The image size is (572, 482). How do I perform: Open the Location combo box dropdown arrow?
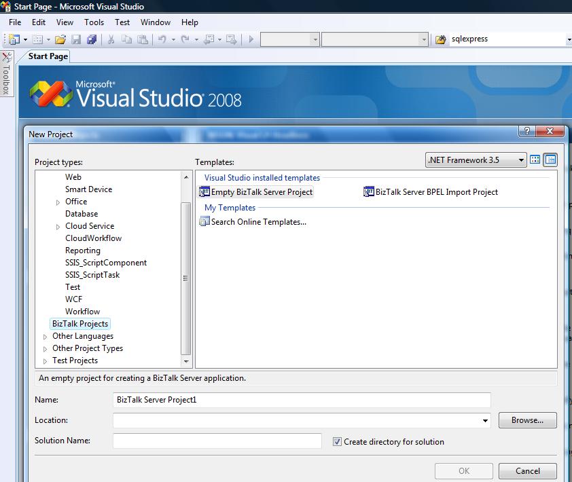coord(485,420)
